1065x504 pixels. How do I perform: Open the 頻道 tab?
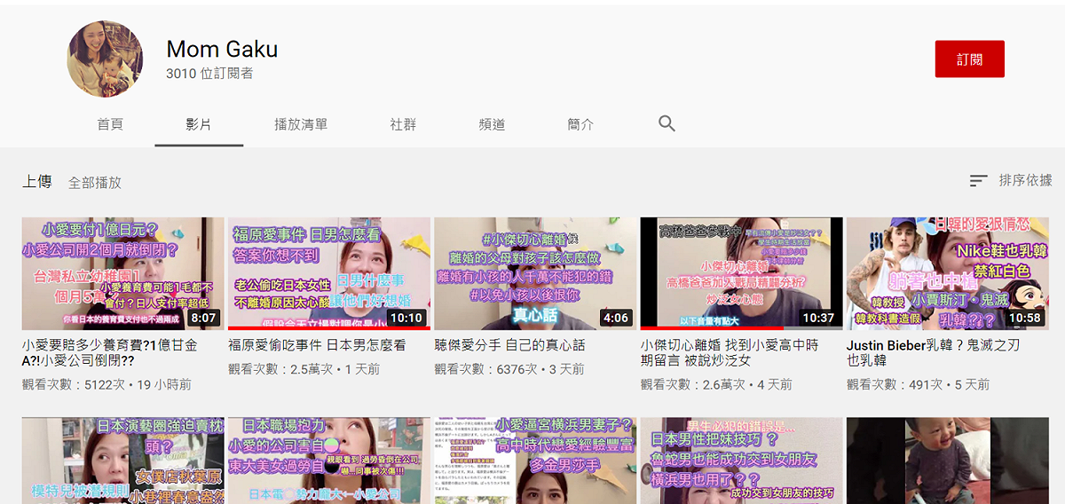point(492,124)
